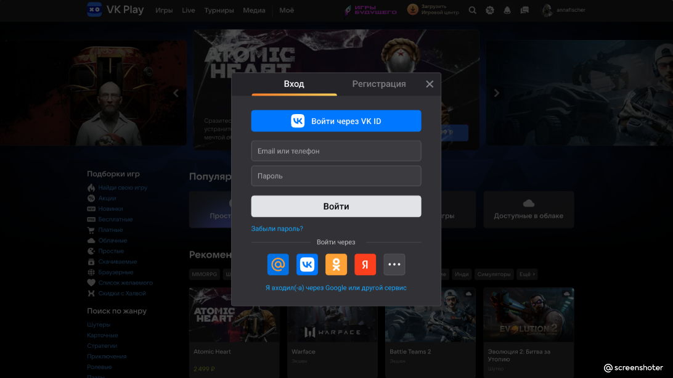Open the Бесплатные sidebar link
This screenshot has width=673, height=378.
point(115,220)
